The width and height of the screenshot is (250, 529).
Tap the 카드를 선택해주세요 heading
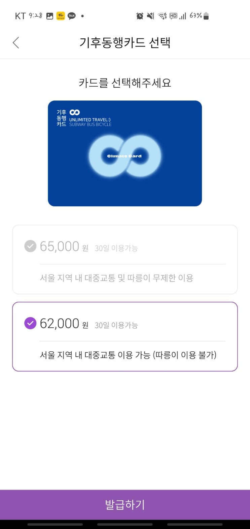125,83
